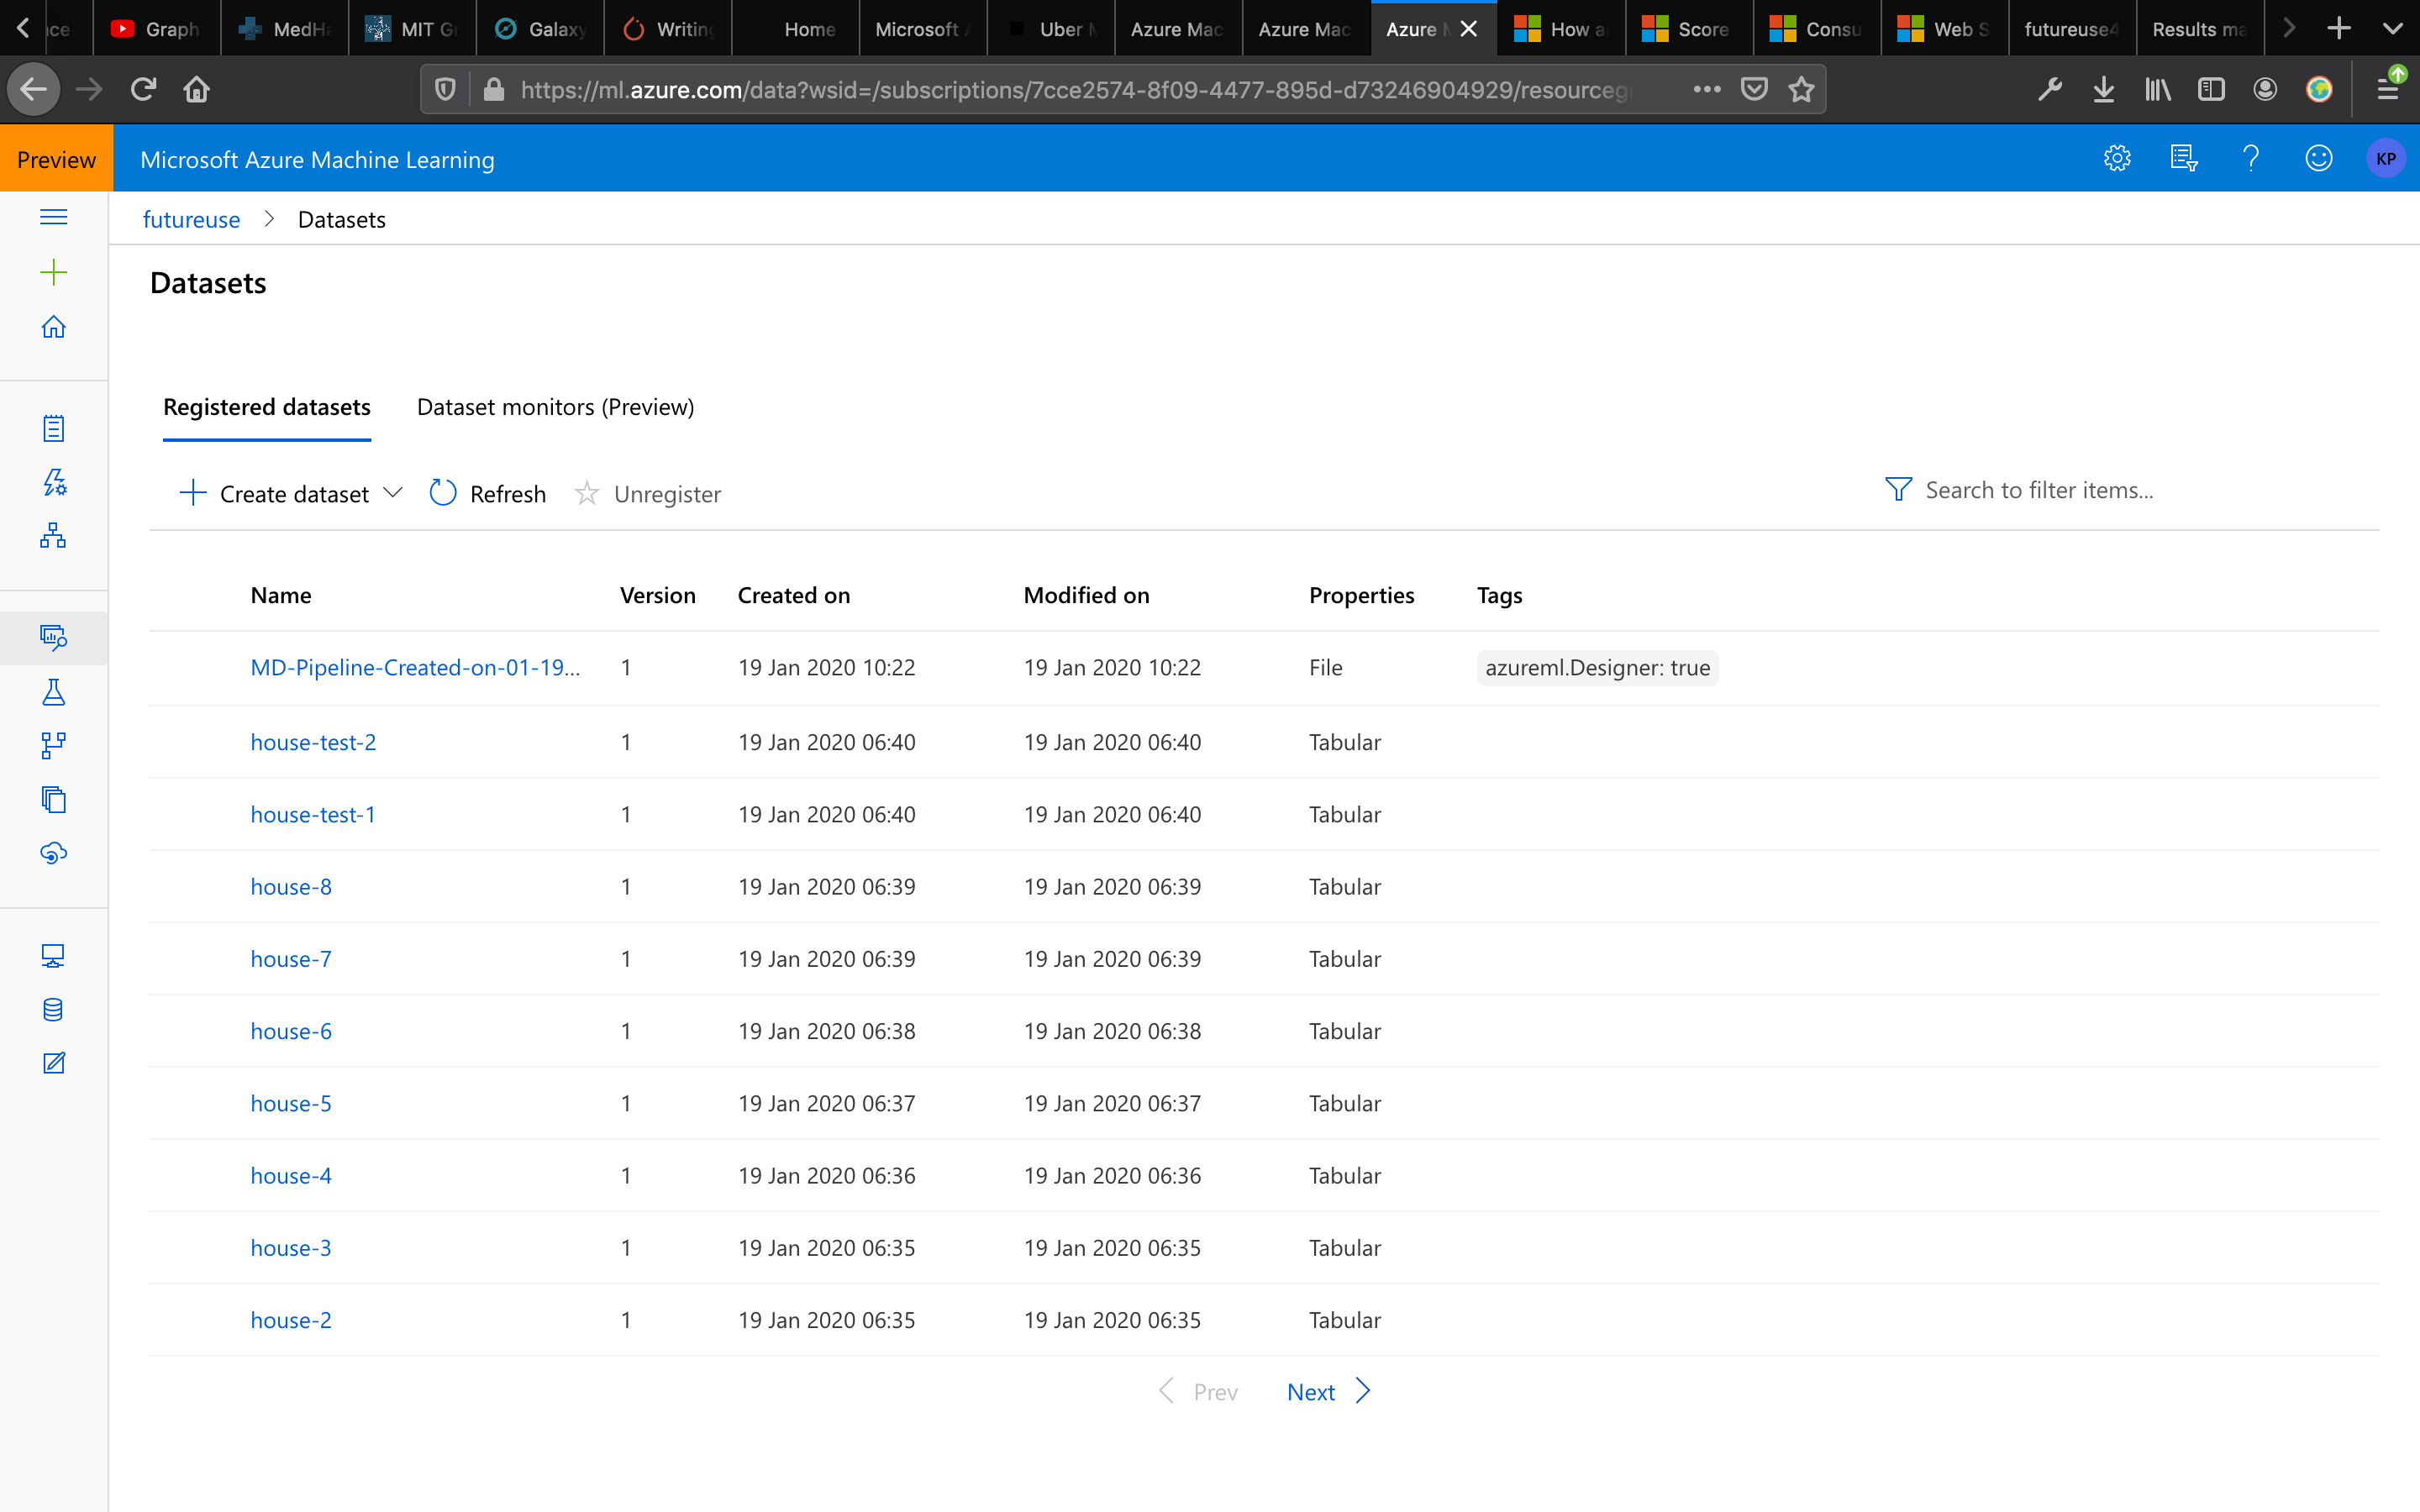Open Datastores cylinder icon in sidebar
2420x1512 pixels.
pos(53,1010)
